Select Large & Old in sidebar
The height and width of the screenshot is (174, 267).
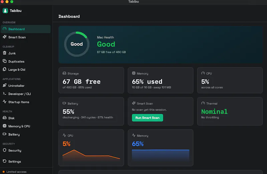[26, 70]
